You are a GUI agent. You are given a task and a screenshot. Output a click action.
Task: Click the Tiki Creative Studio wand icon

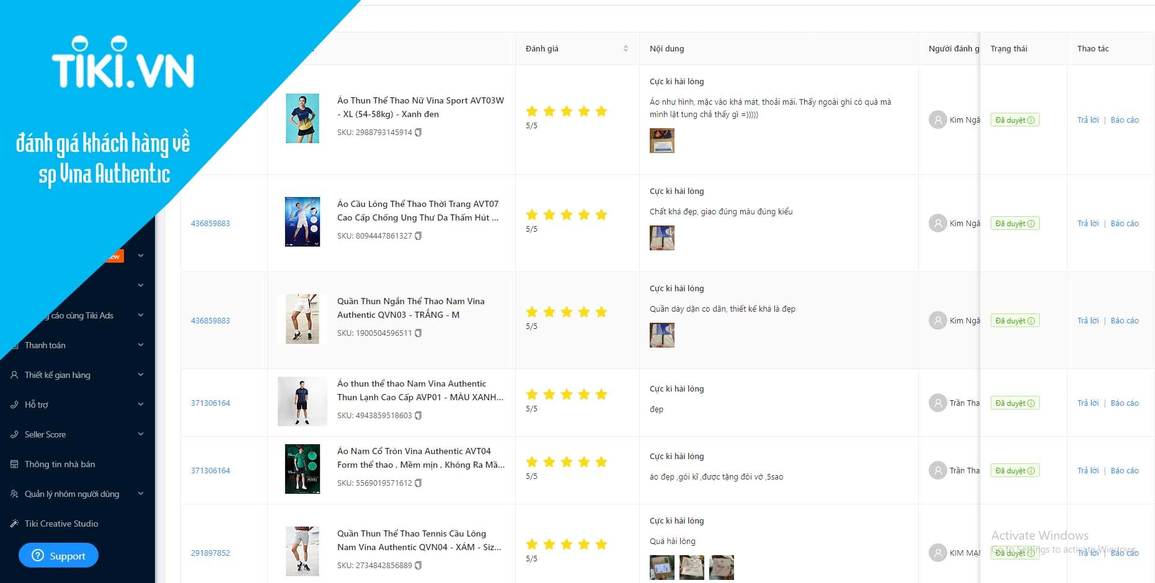[14, 524]
